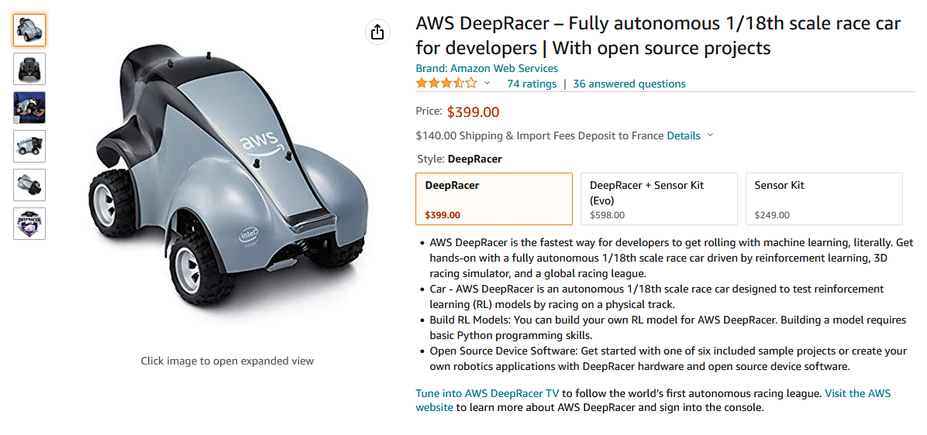Screen dimensions: 927x435
Task: Follow the Tune into AWS DeepRacer TV link
Action: pos(487,393)
